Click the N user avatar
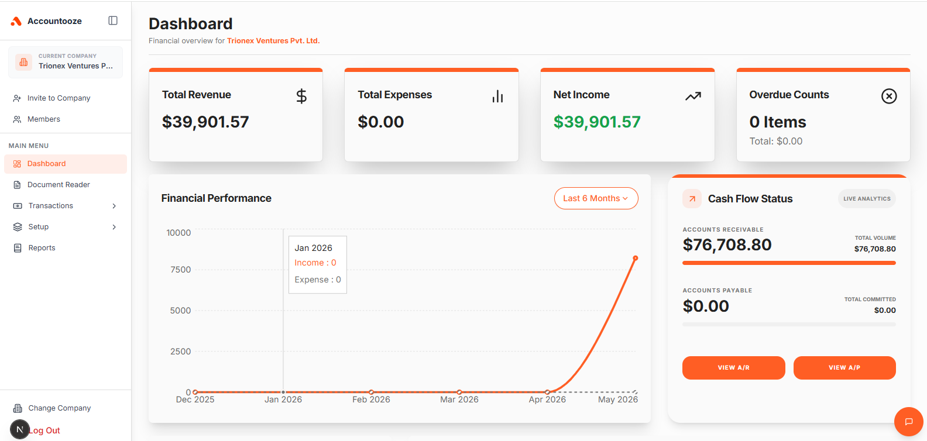This screenshot has height=441, width=927. click(x=19, y=429)
